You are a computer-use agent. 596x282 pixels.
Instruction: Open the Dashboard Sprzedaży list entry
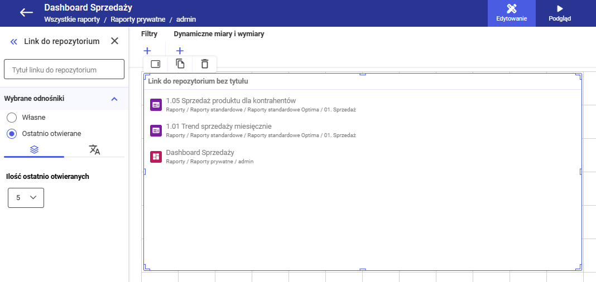coord(200,153)
